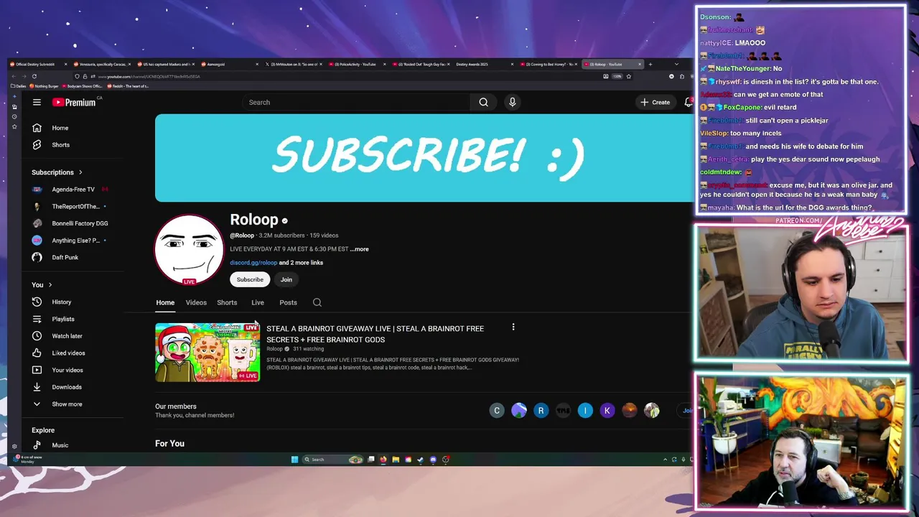919x517 pixels.
Task: Open Steam from the taskbar
Action: (x=421, y=460)
